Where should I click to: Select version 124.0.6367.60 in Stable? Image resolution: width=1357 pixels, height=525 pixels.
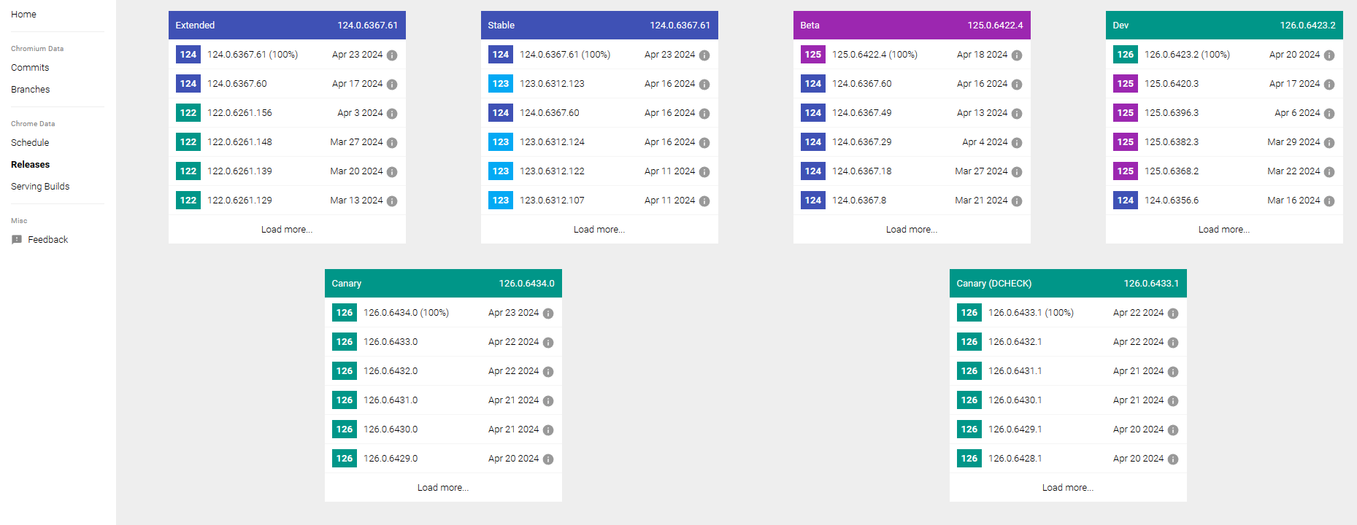pos(550,113)
